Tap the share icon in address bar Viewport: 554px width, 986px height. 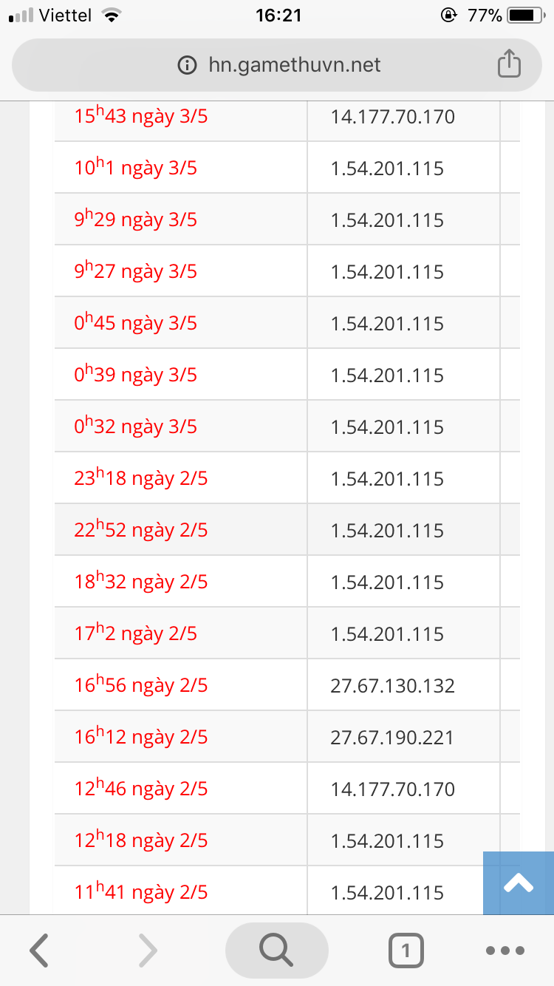point(509,64)
